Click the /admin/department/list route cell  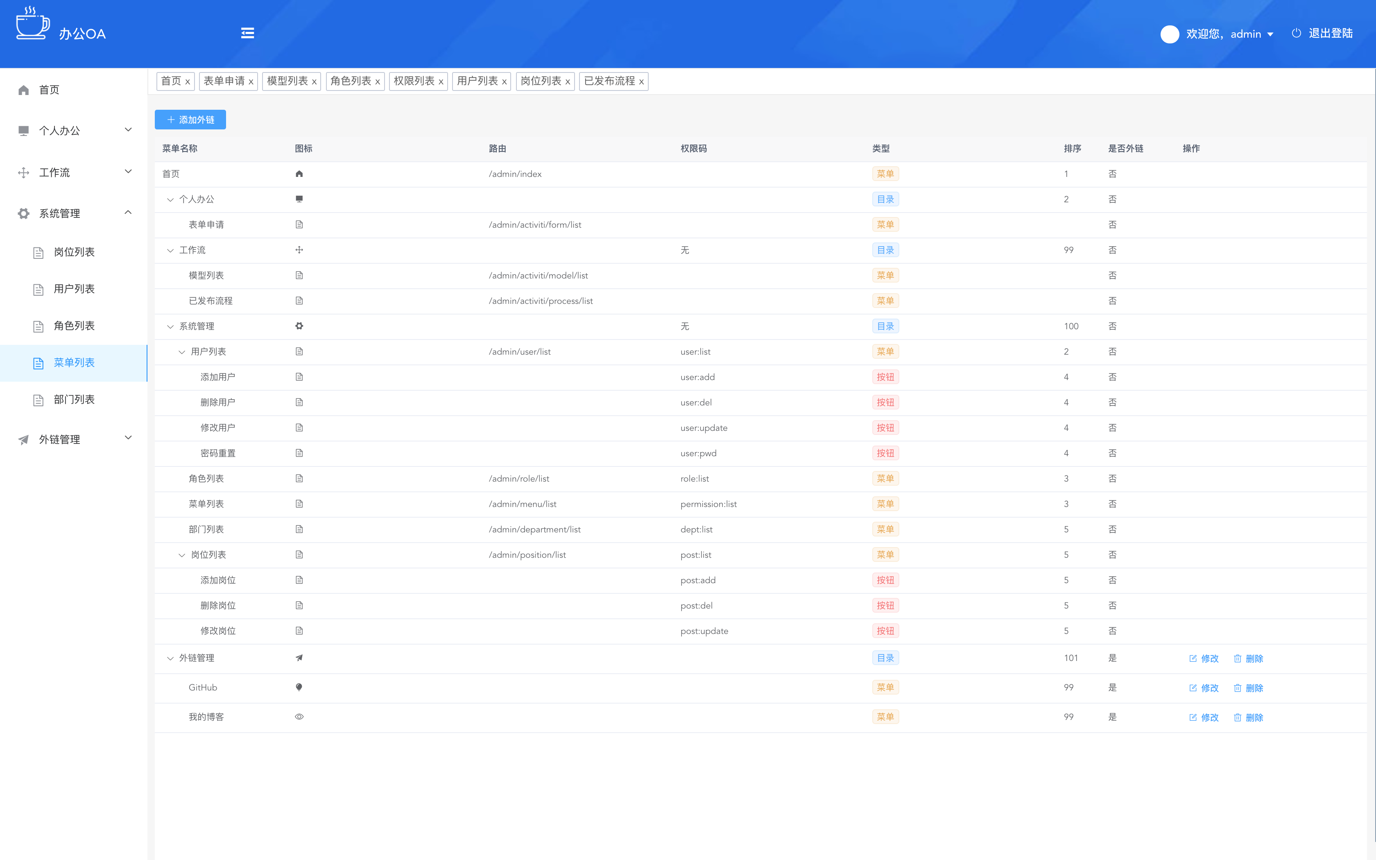tap(534, 530)
